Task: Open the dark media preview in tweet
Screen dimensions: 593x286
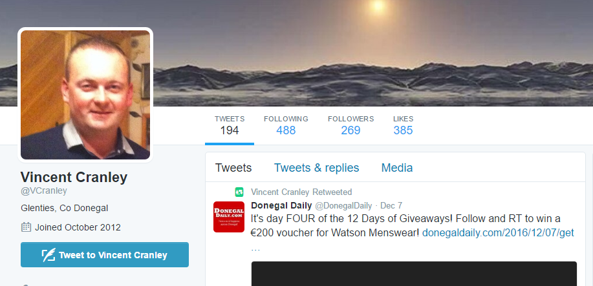Action: (414, 274)
